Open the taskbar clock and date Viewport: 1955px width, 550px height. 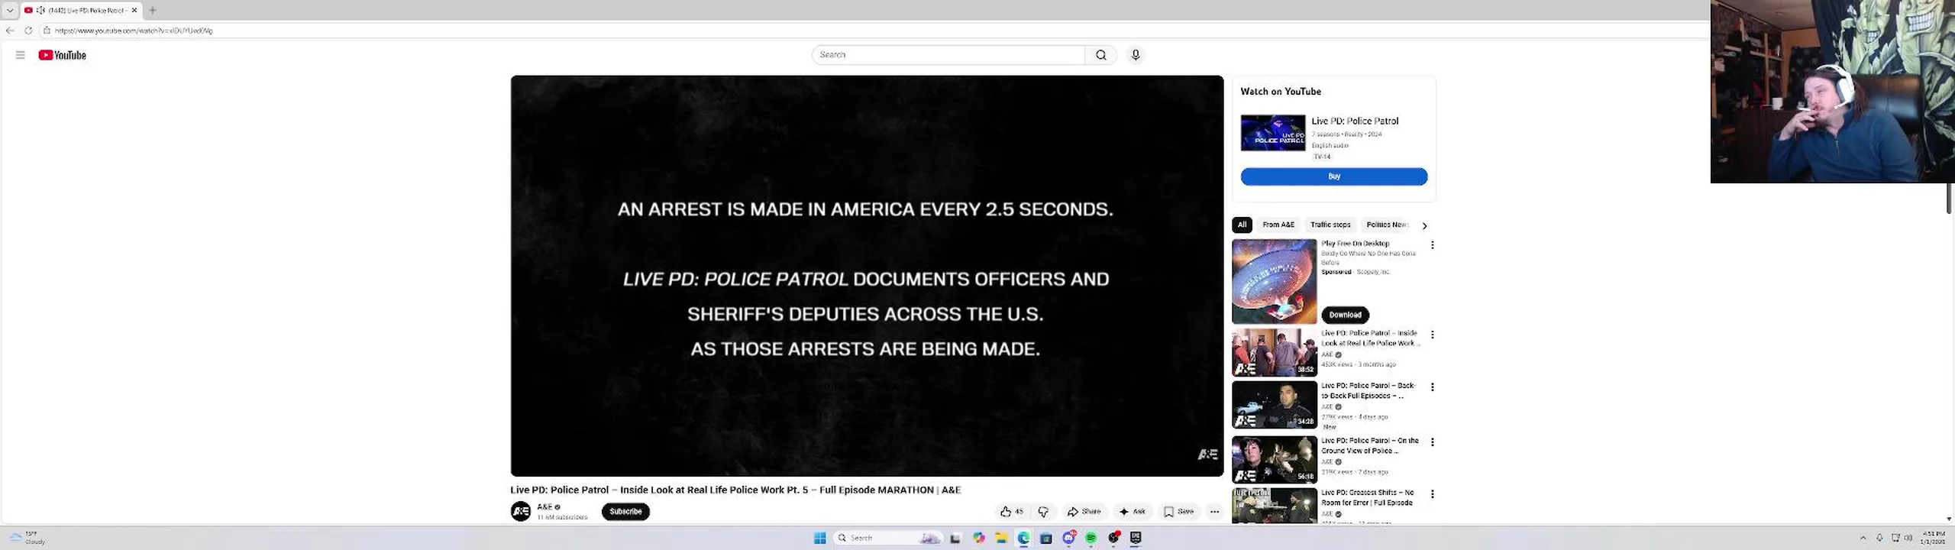click(1933, 538)
